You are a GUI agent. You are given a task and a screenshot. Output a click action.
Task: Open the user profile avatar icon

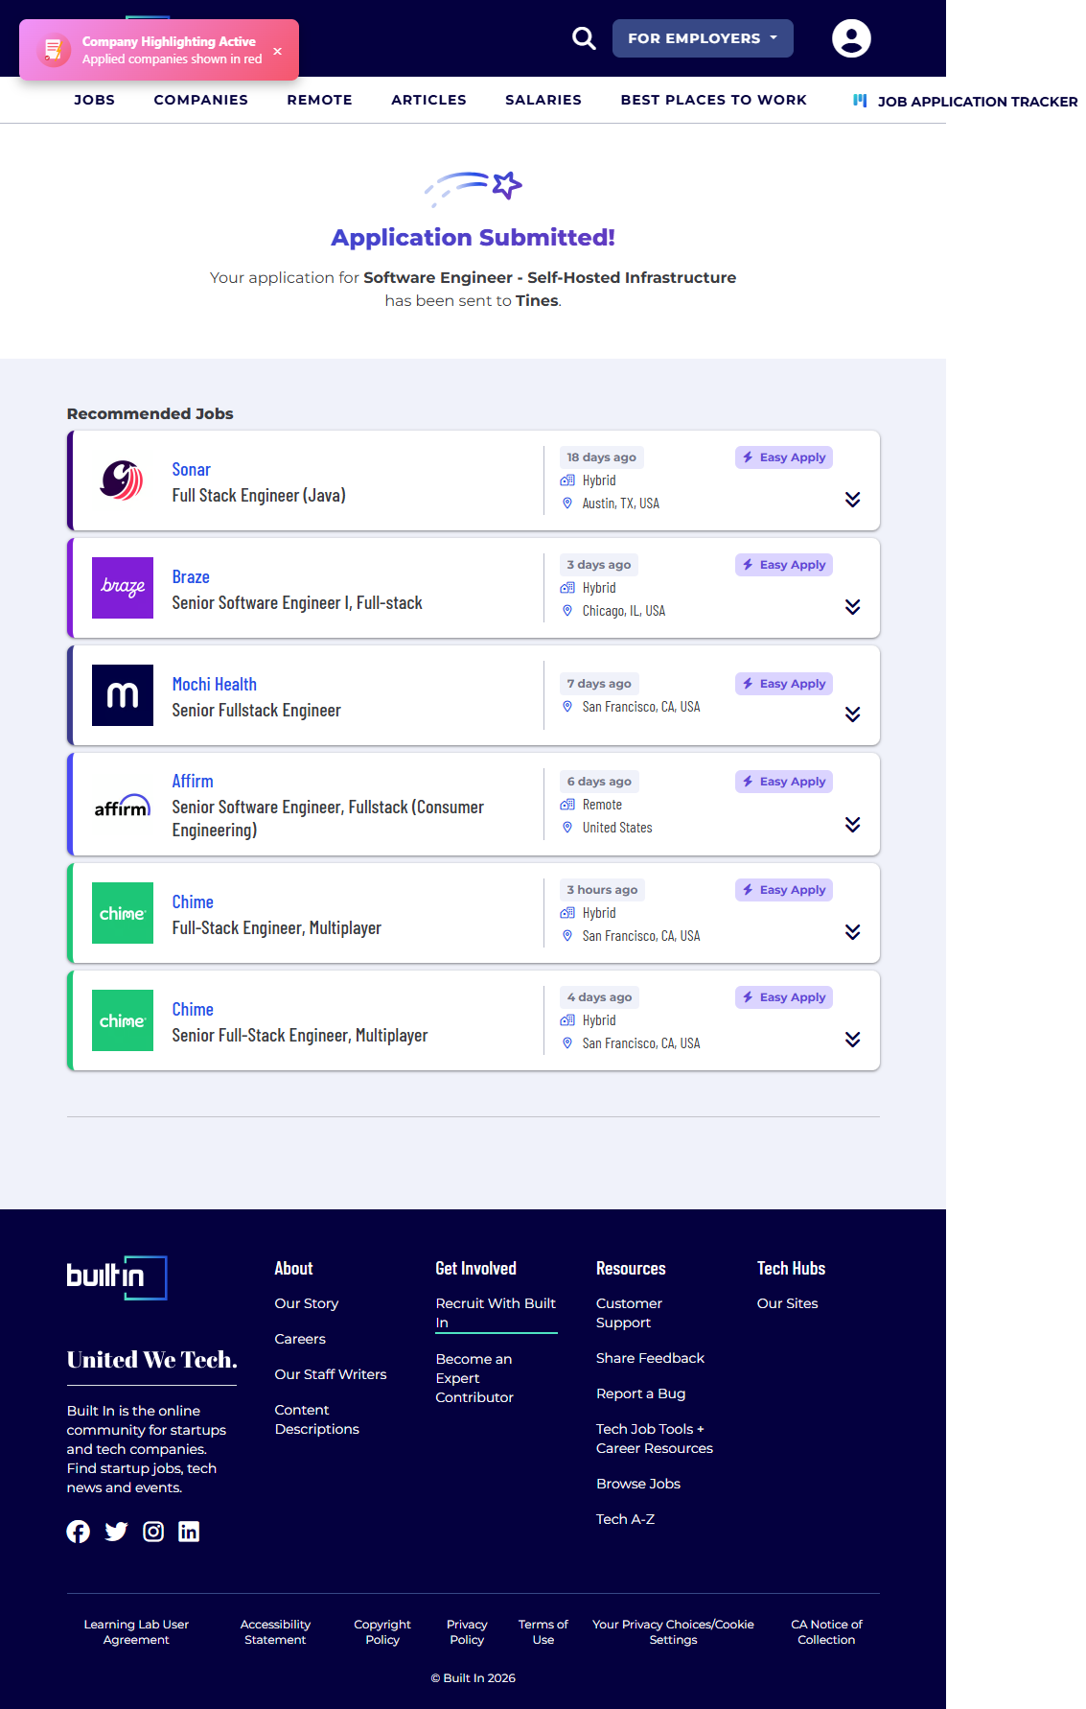(850, 38)
